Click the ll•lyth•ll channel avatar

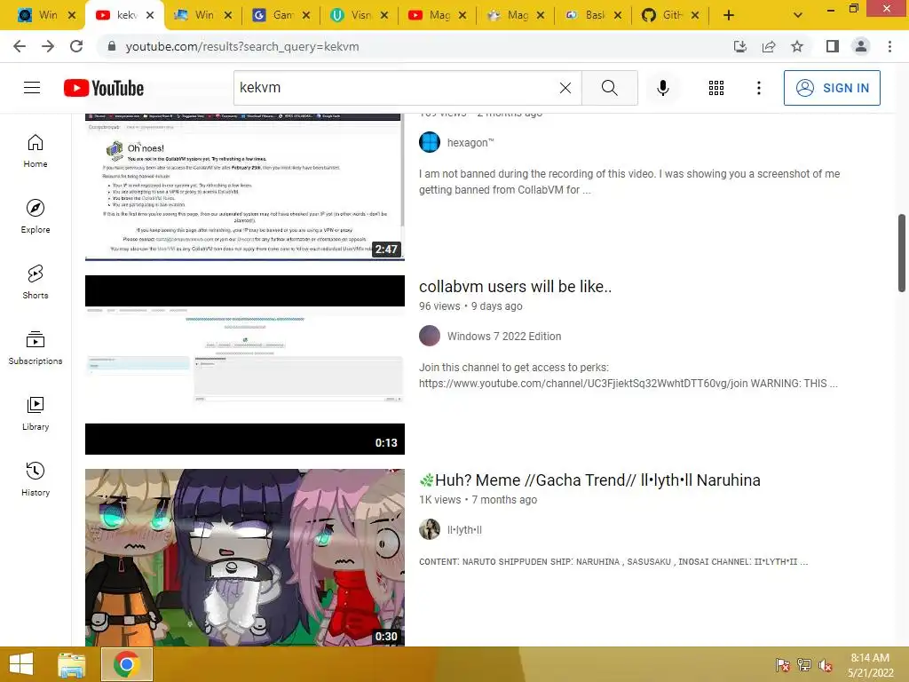[430, 529]
